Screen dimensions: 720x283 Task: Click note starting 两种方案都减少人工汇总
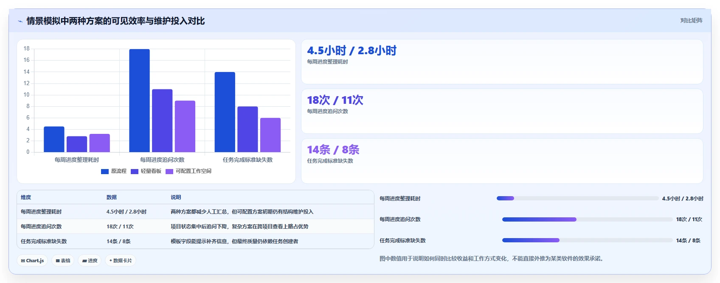coord(242,212)
